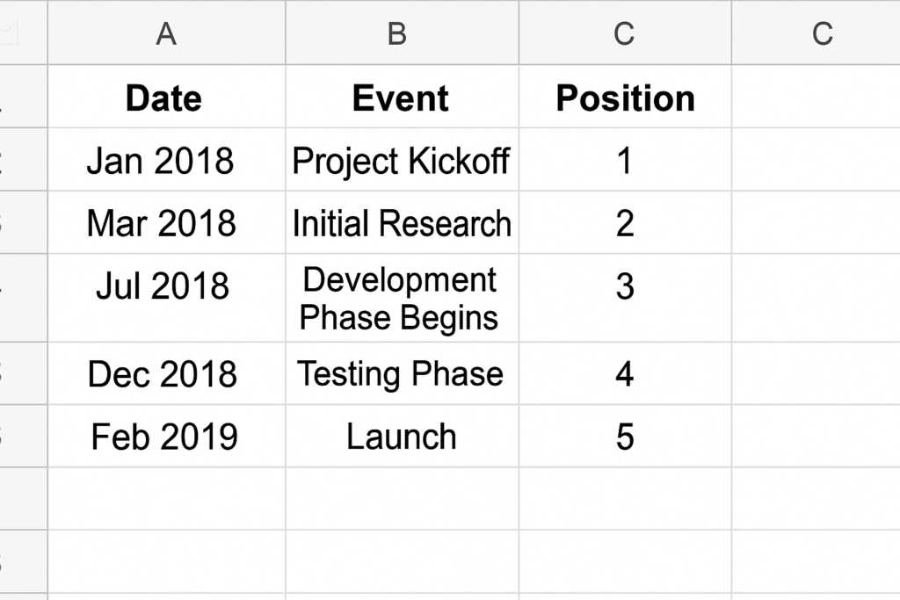Select the Date header cell
The height and width of the screenshot is (600, 900).
[x=164, y=98]
